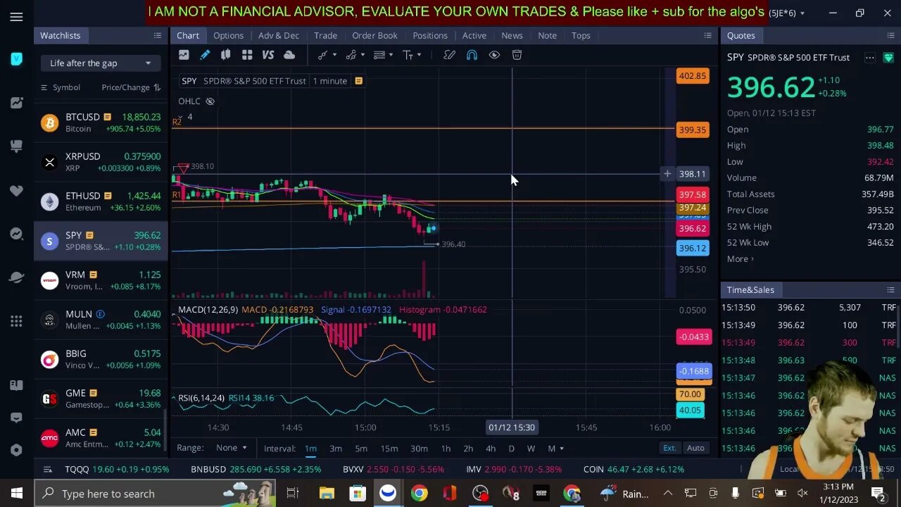Toggle OHLC visibility eye icon

coord(210,101)
